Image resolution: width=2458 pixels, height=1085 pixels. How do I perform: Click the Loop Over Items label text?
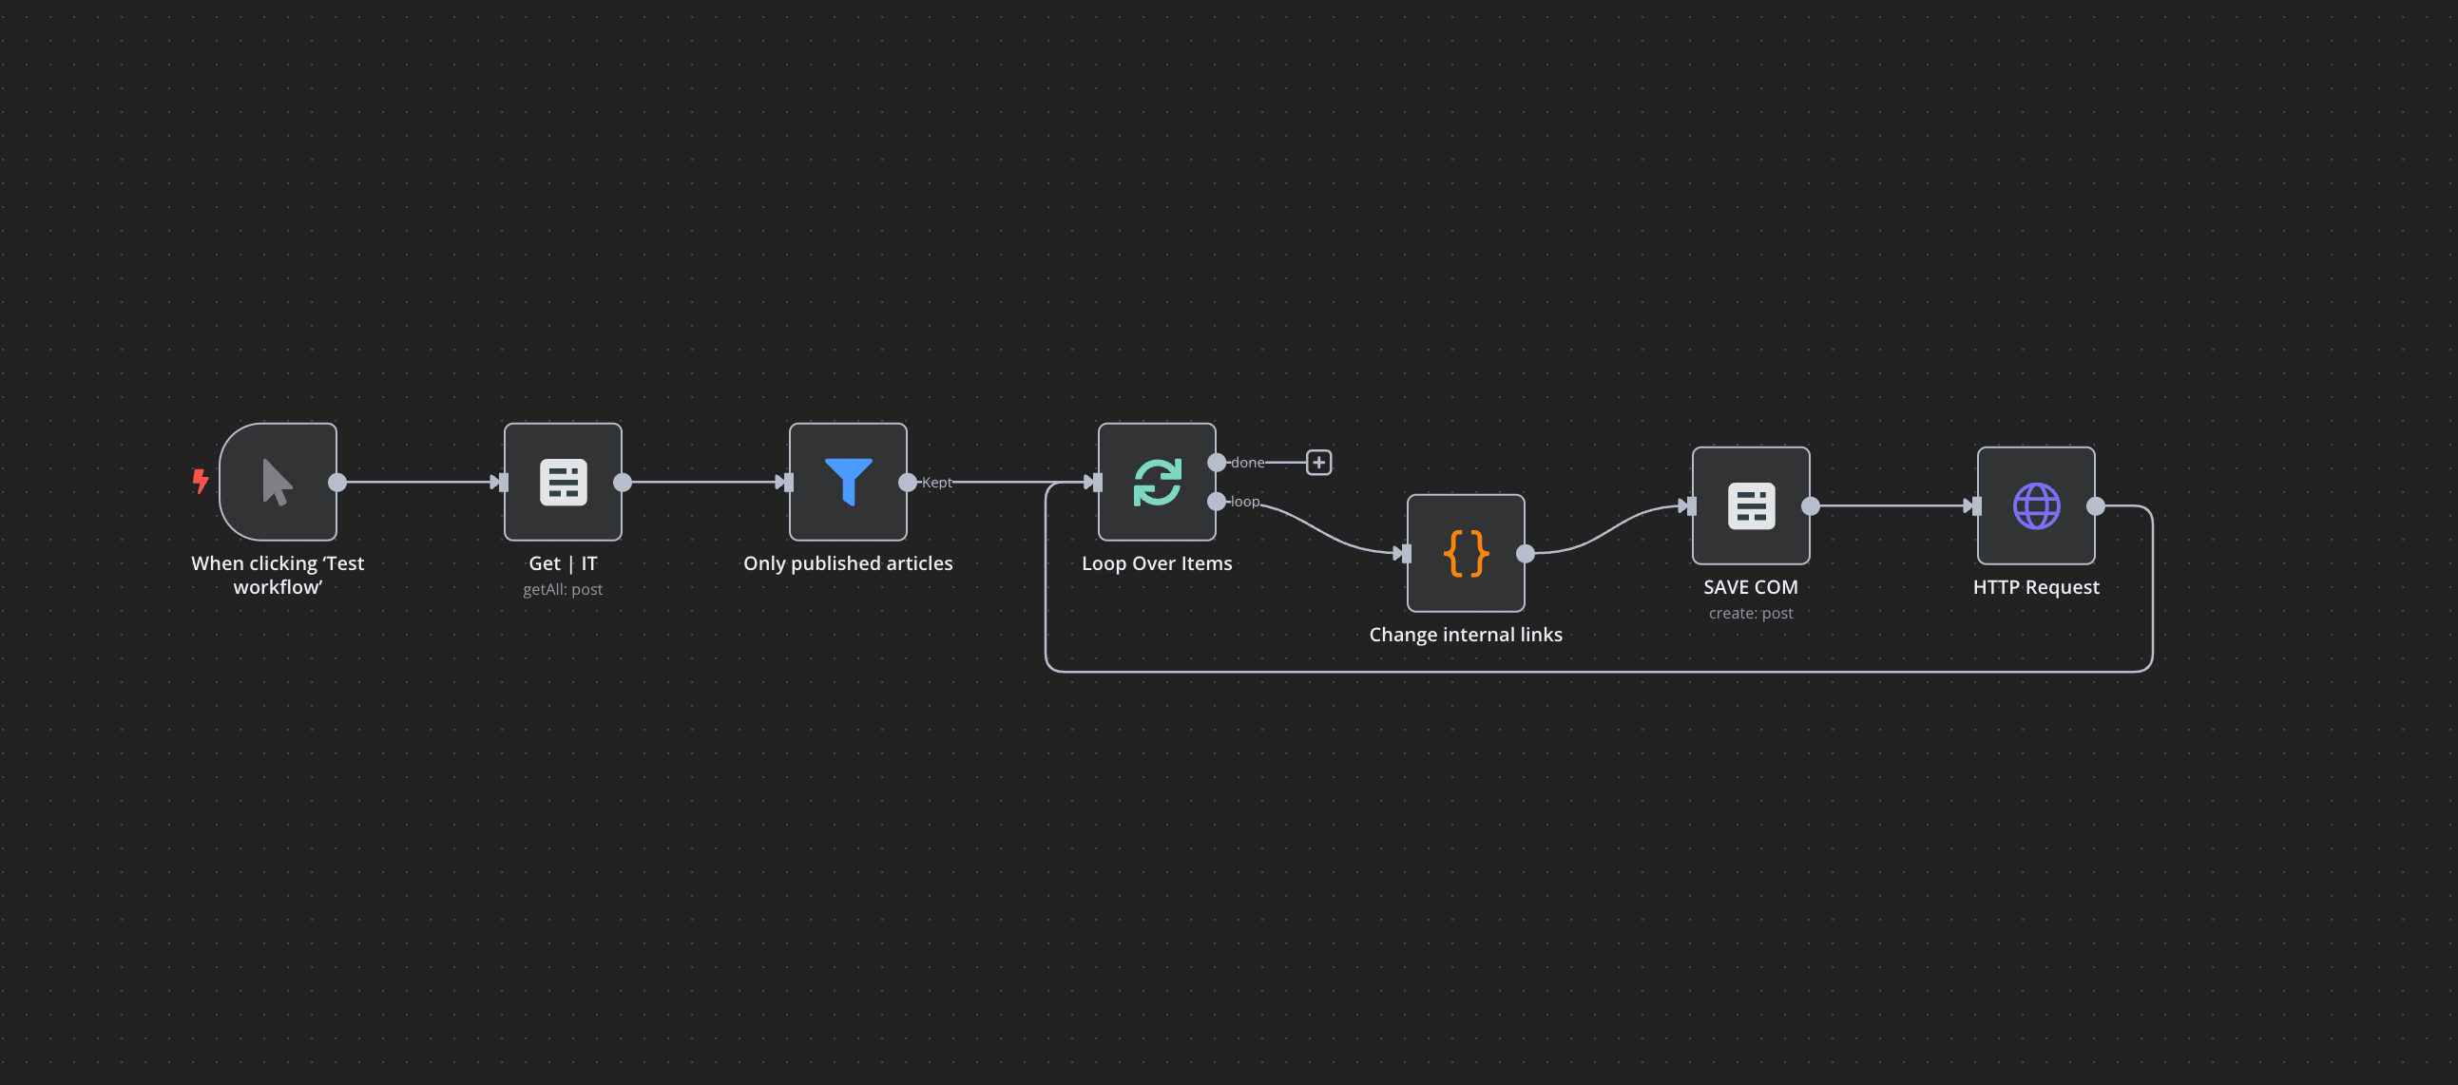(x=1157, y=563)
